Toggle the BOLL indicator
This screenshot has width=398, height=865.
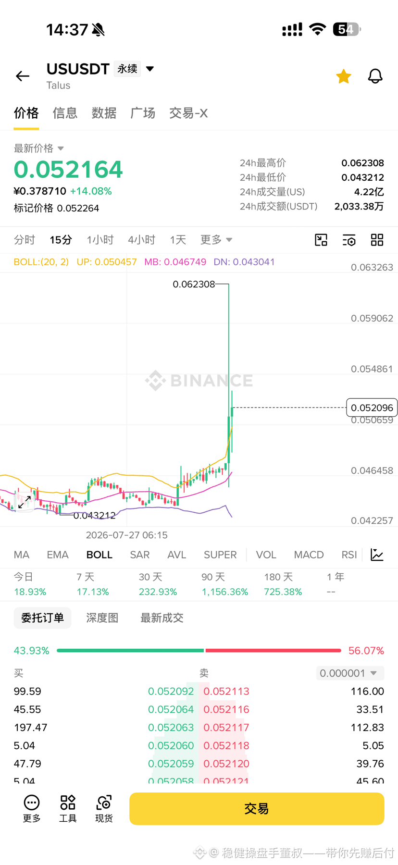coord(99,555)
